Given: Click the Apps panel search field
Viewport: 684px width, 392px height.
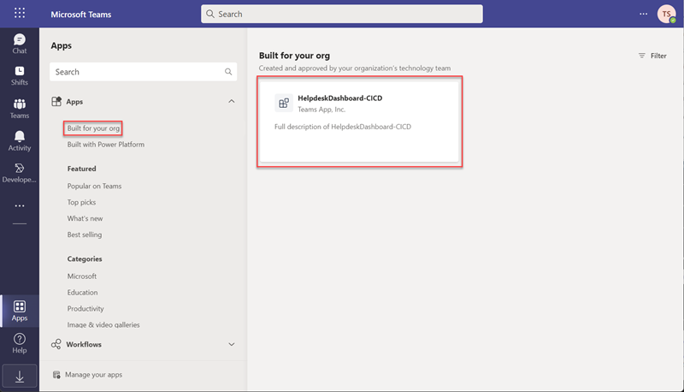Looking at the screenshot, I should click(143, 72).
